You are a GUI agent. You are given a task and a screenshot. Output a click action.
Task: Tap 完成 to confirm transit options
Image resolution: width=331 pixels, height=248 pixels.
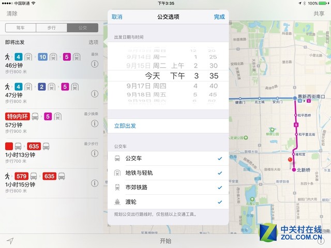[219, 17]
